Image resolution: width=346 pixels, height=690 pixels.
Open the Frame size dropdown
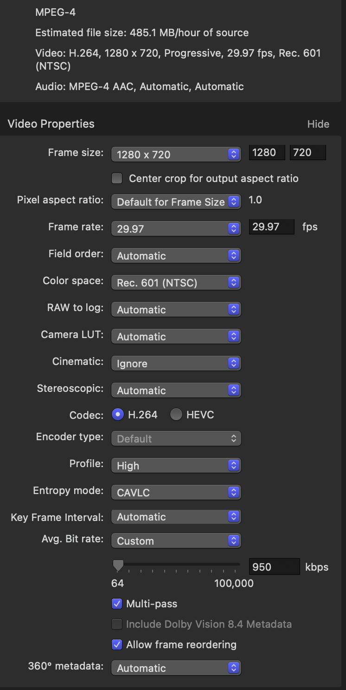pyautogui.click(x=176, y=155)
